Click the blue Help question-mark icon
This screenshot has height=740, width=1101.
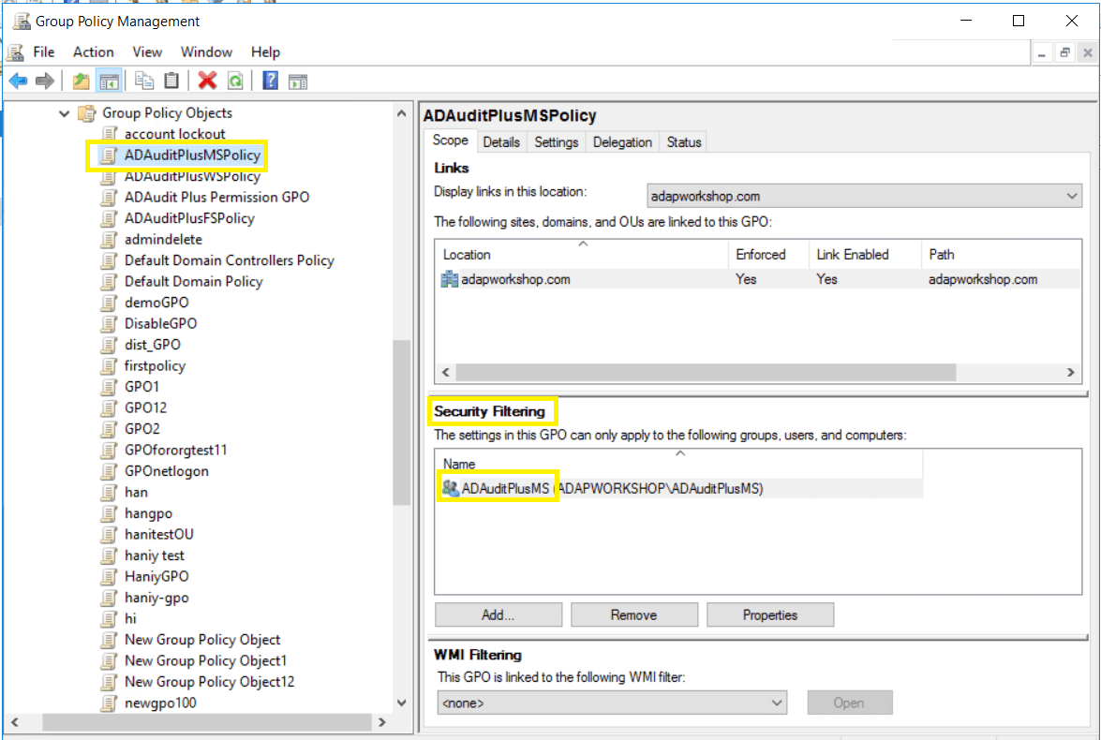coord(271,81)
